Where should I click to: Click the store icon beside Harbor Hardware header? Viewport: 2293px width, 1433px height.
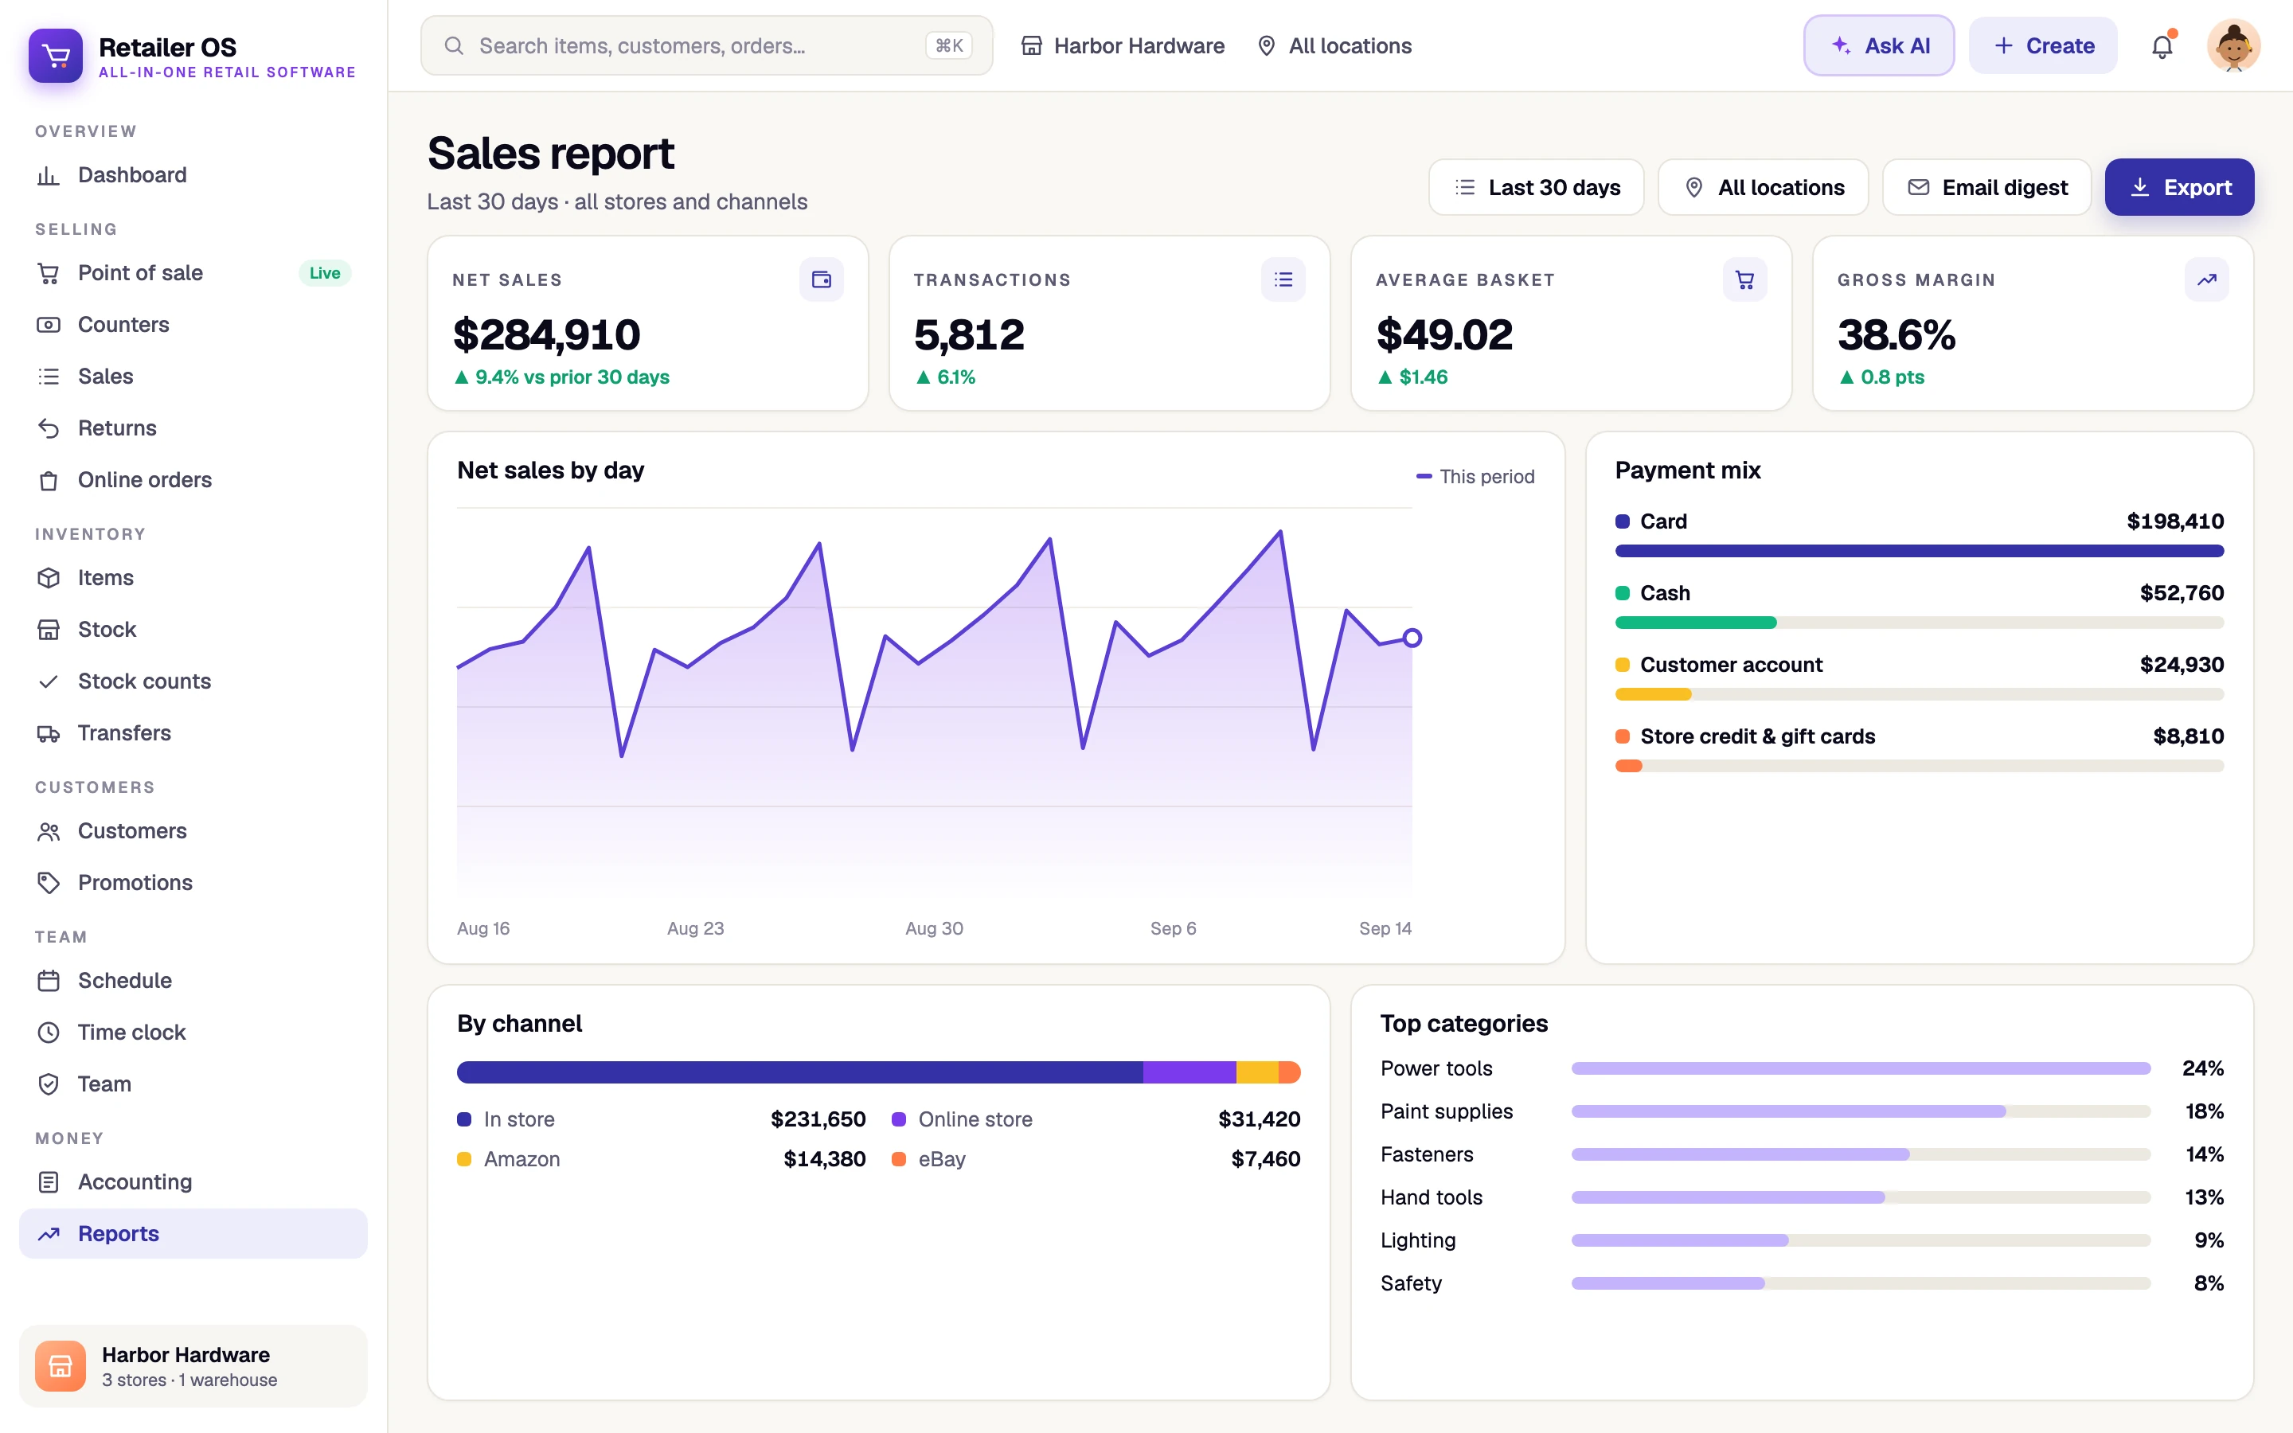click(1031, 45)
